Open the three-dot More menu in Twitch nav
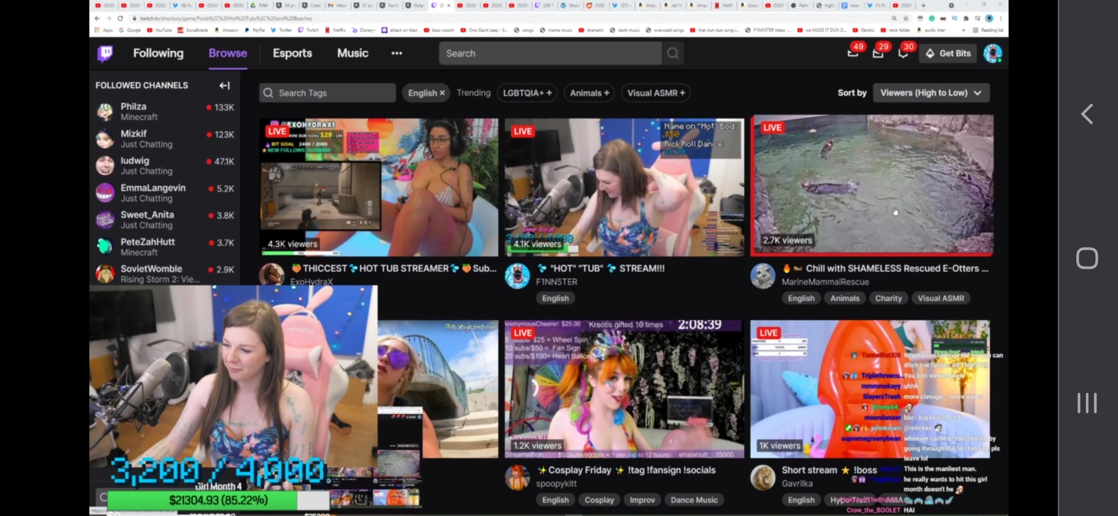This screenshot has width=1118, height=516. [397, 53]
